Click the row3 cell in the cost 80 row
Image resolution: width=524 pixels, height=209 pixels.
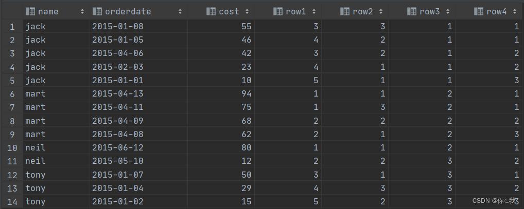pyautogui.click(x=422, y=147)
